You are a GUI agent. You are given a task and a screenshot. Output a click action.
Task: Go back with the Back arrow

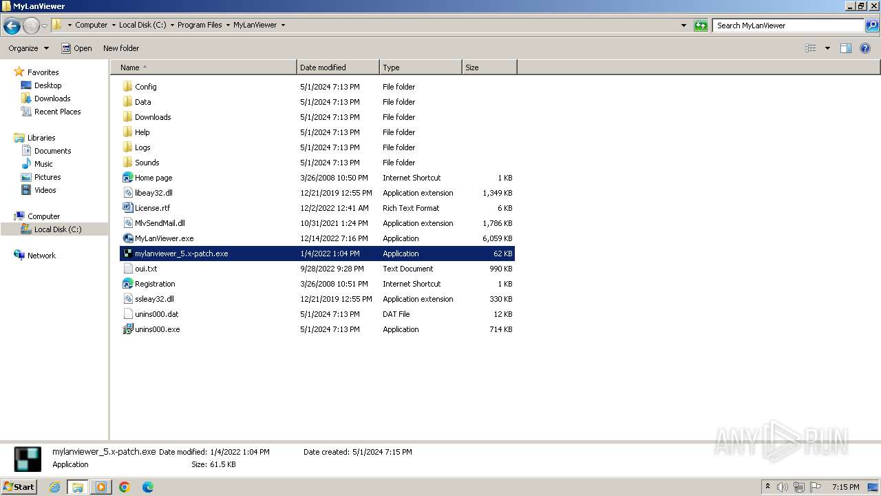(12, 26)
